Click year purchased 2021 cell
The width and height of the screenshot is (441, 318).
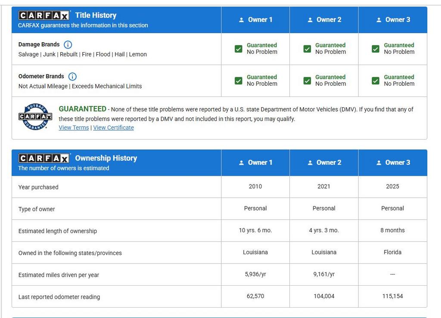pos(324,186)
